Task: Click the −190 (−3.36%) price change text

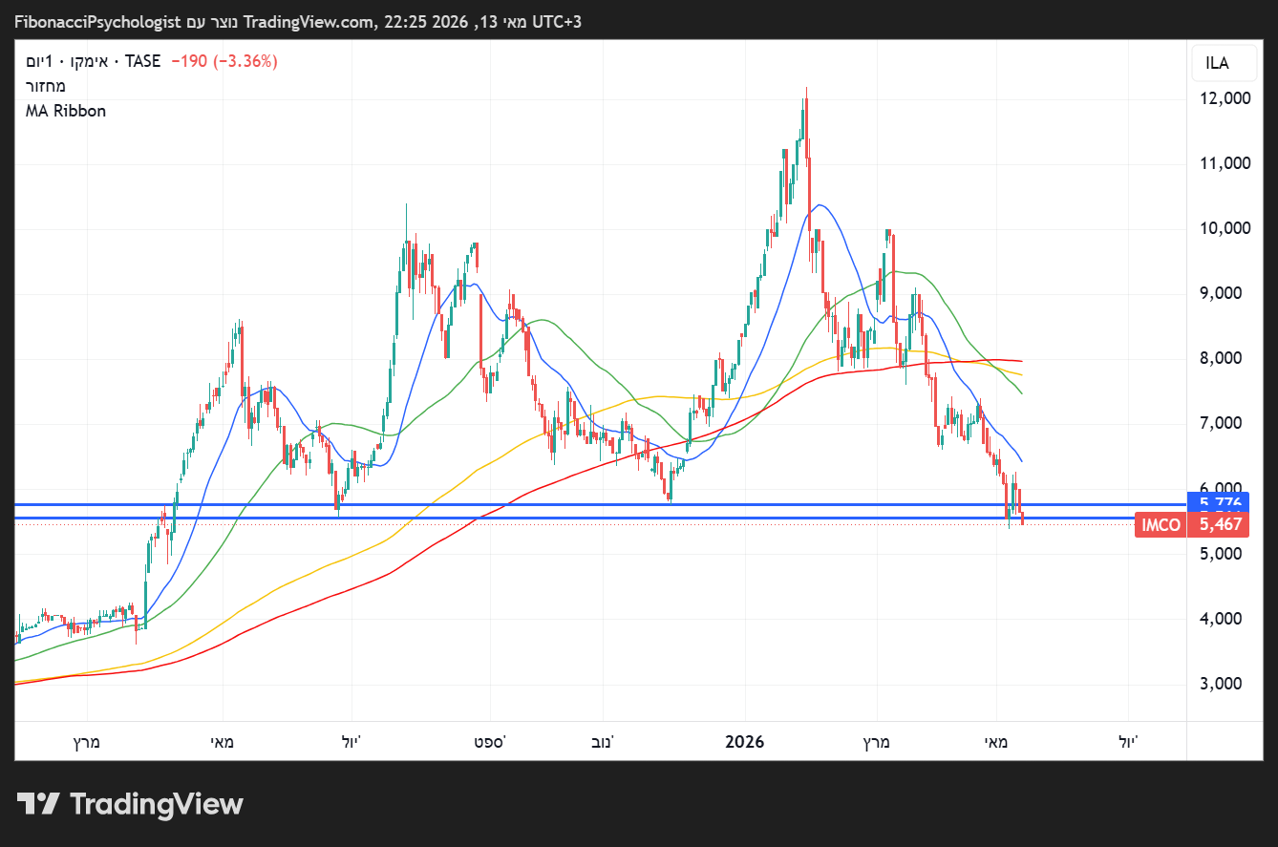Action: pyautogui.click(x=224, y=61)
